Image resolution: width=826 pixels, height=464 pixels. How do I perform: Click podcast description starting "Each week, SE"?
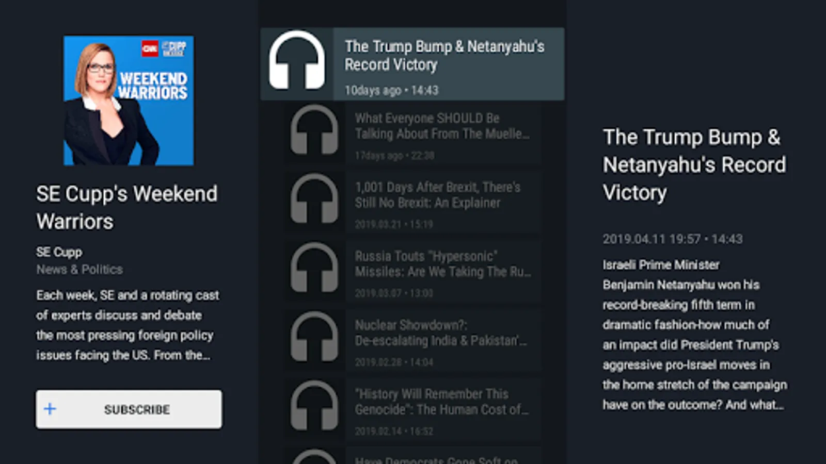(x=128, y=325)
